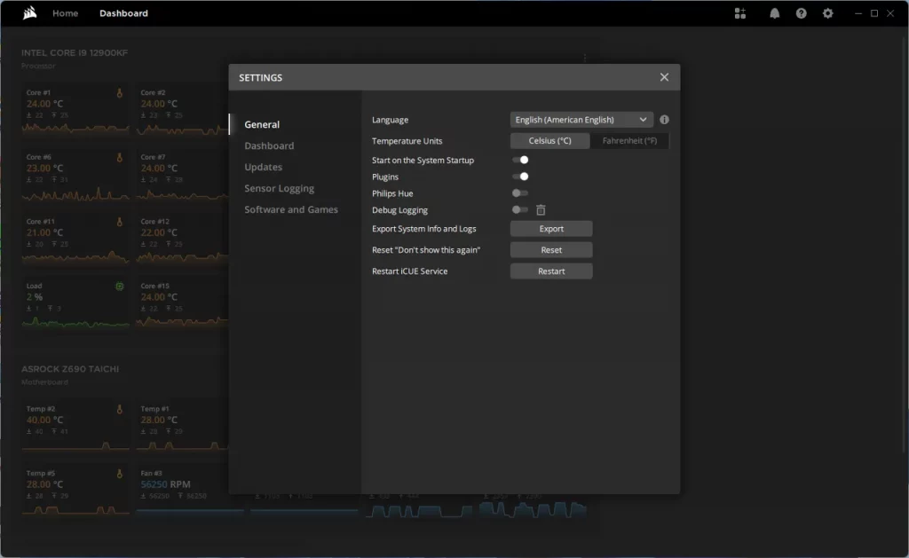Click the Temp #1 motherboard tile
The height and width of the screenshot is (558, 909).
182,427
